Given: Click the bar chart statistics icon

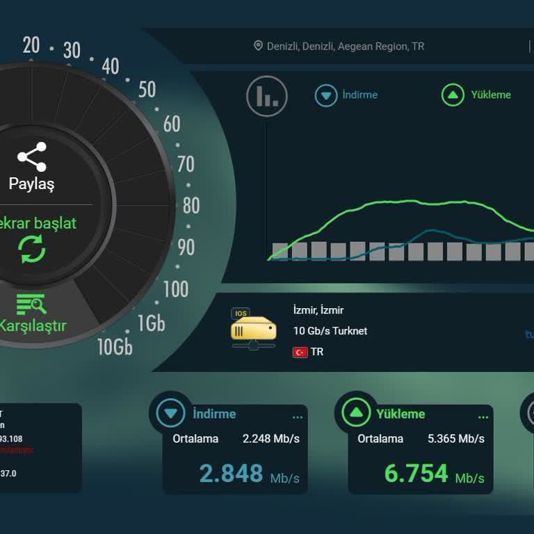Looking at the screenshot, I should click(x=267, y=96).
